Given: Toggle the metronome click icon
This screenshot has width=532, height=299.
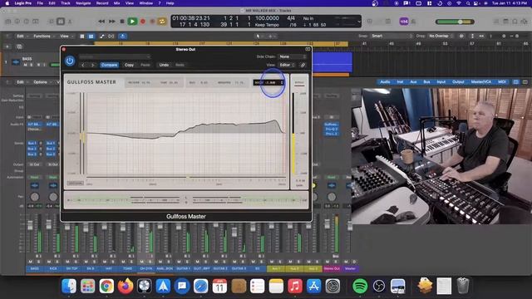Looking at the screenshot, I should coord(414,22).
